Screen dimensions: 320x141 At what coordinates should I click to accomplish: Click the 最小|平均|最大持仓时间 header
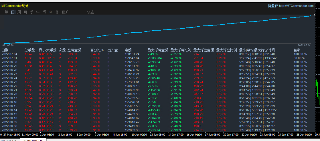click(x=257, y=50)
